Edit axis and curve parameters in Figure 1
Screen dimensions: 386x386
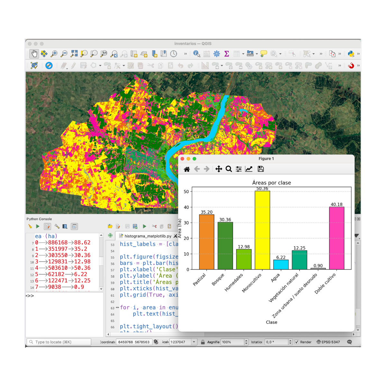[249, 169]
